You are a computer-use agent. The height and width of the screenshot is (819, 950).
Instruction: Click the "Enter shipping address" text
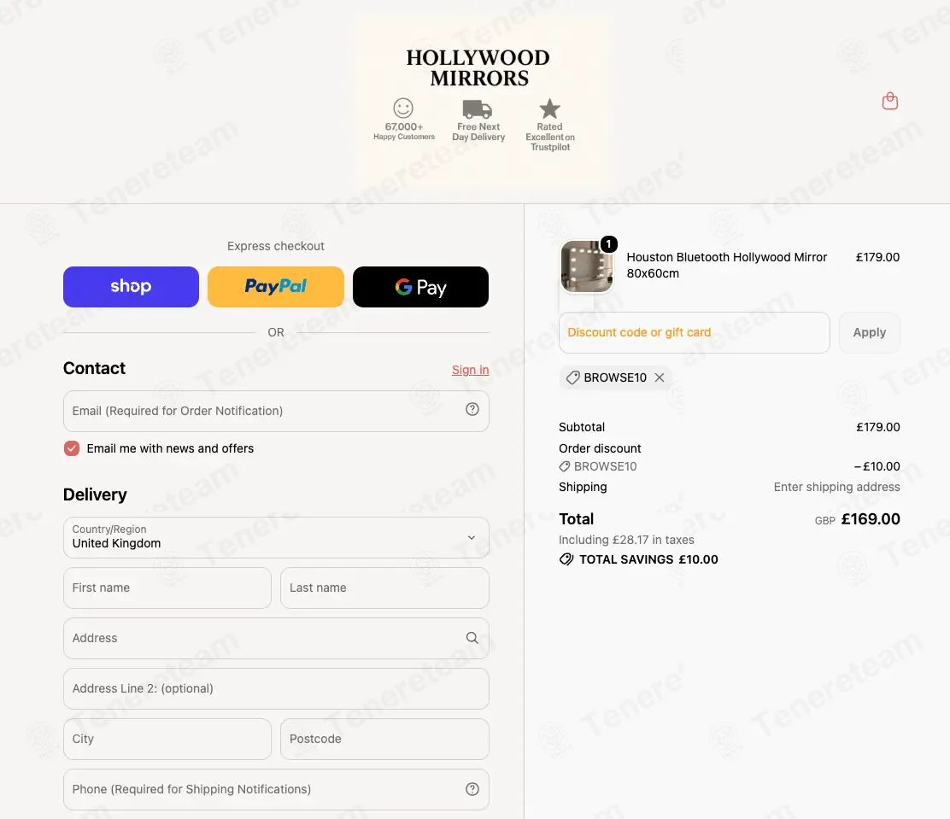point(836,487)
